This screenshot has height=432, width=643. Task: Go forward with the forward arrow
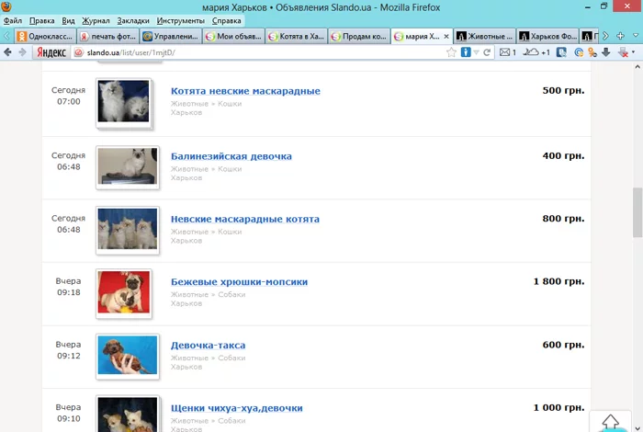[x=23, y=52]
